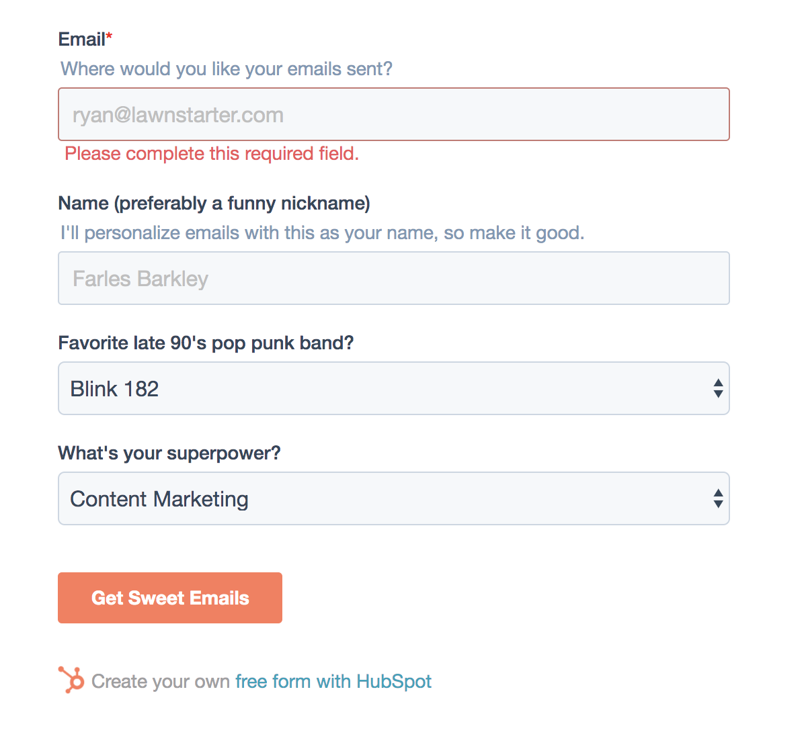Open the dropdown showing Blink 182
The width and height of the screenshot is (804, 751).
coord(393,388)
